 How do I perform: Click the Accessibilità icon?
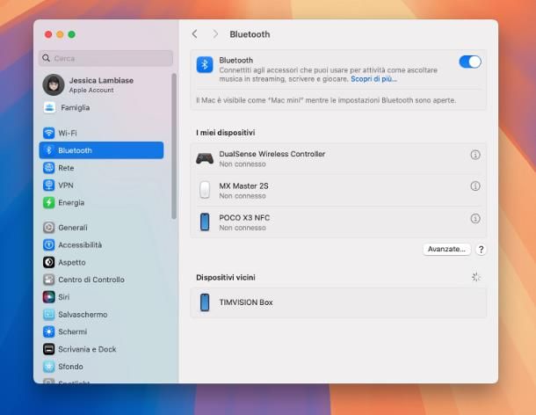point(49,244)
